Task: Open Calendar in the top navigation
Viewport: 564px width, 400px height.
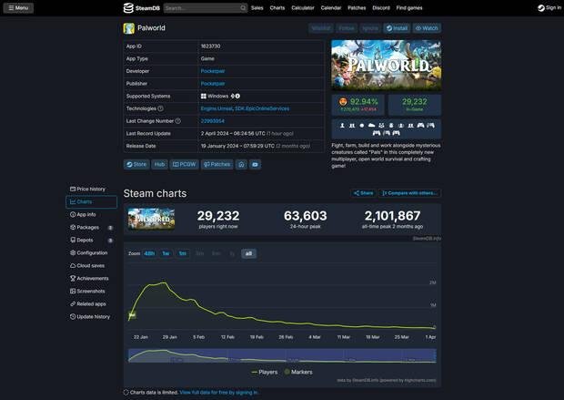Action: tap(331, 8)
